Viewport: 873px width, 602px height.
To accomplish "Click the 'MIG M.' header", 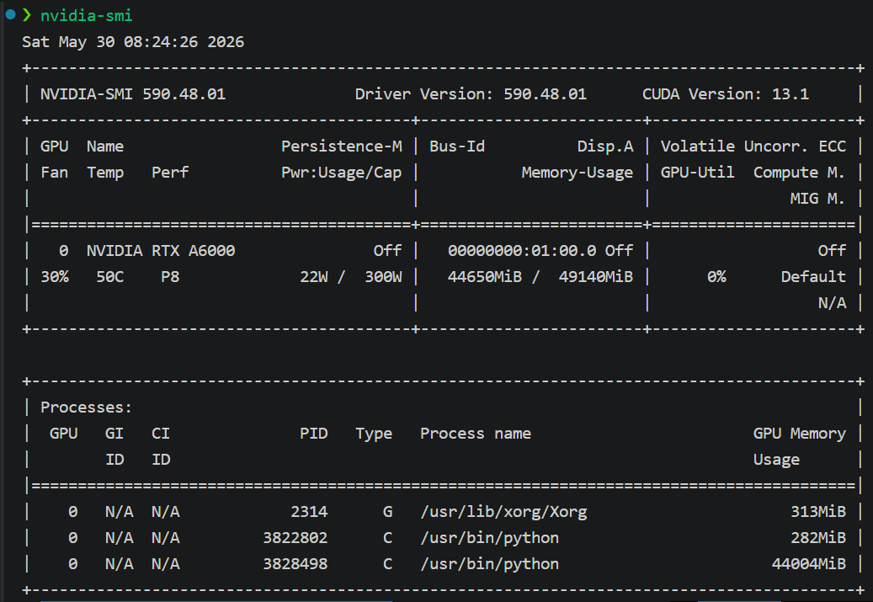I will coord(818,199).
